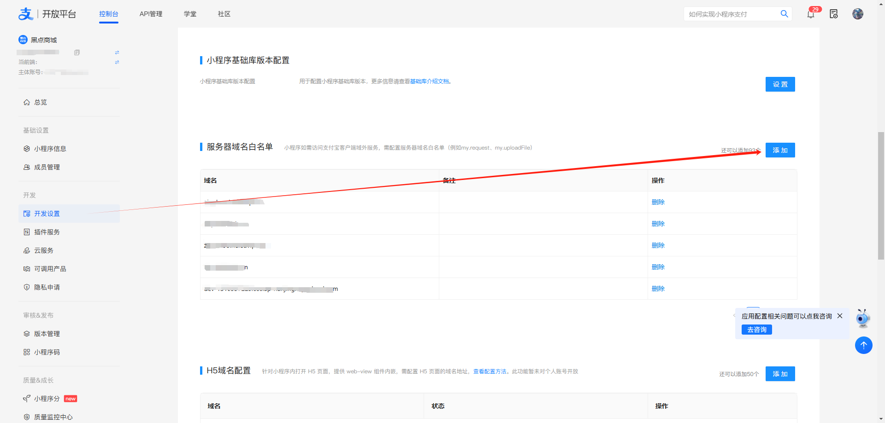Screen dimensions: 885x423
Task: Click 去咨询 button in popup
Action: click(756, 330)
